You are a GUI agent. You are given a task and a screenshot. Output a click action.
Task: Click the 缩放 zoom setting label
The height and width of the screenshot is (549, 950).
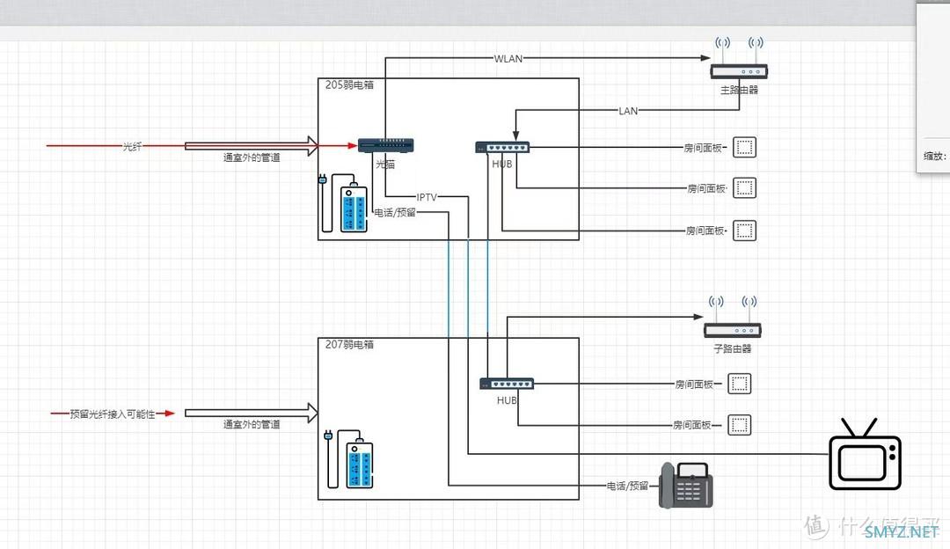934,157
